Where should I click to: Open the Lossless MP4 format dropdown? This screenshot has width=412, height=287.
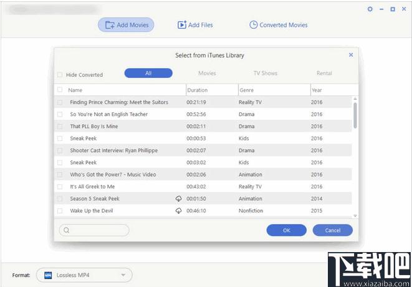click(x=123, y=275)
